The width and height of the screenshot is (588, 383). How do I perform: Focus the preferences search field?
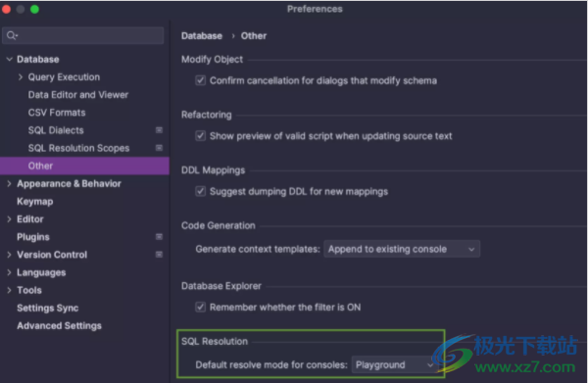coord(83,35)
